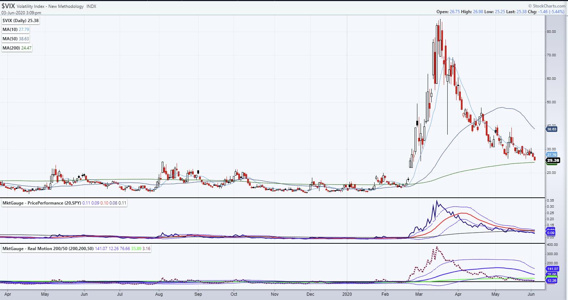The image size is (568, 300).
Task: Click the Mar month marker on time axis
Action: click(x=419, y=294)
